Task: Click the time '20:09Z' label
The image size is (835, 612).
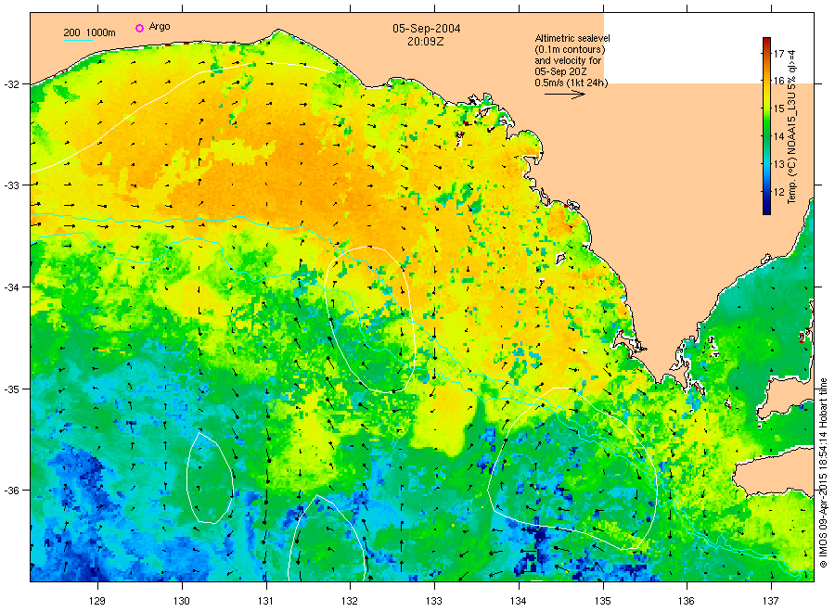Action: [x=426, y=41]
